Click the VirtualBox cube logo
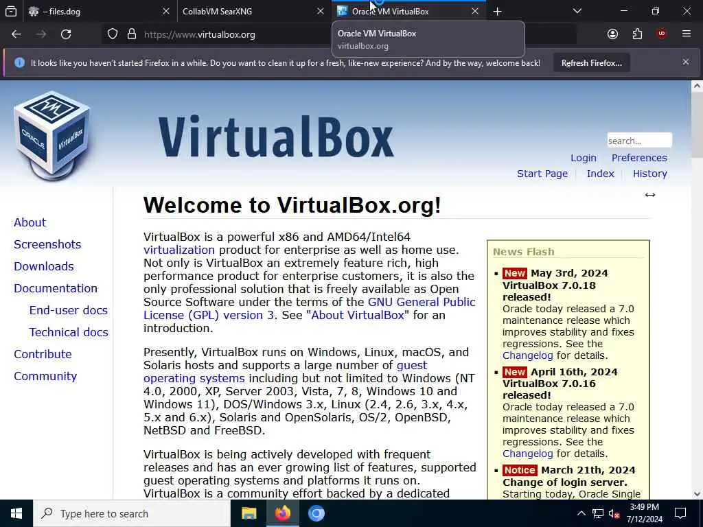Image resolution: width=703 pixels, height=527 pixels. click(52, 135)
